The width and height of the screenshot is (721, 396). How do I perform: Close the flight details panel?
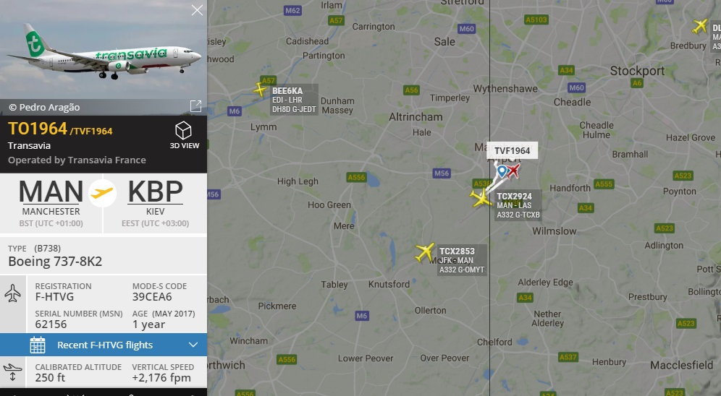pos(197,10)
